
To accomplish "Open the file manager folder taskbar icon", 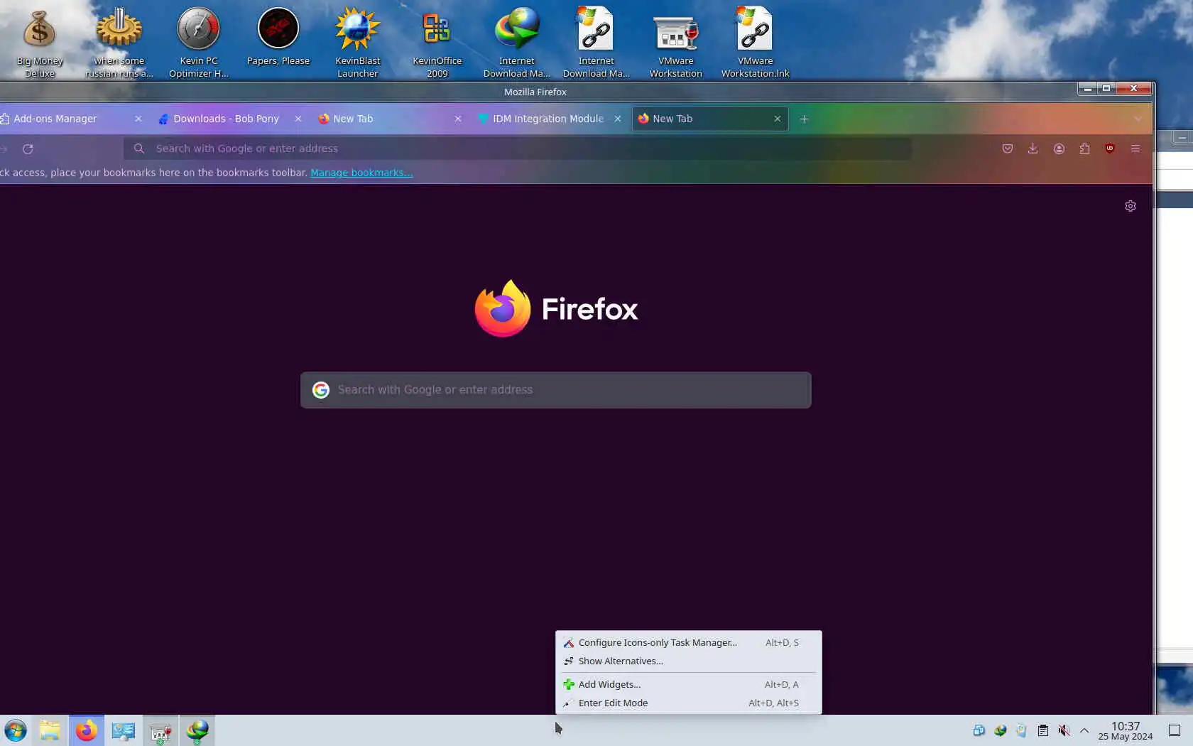I will [x=50, y=730].
